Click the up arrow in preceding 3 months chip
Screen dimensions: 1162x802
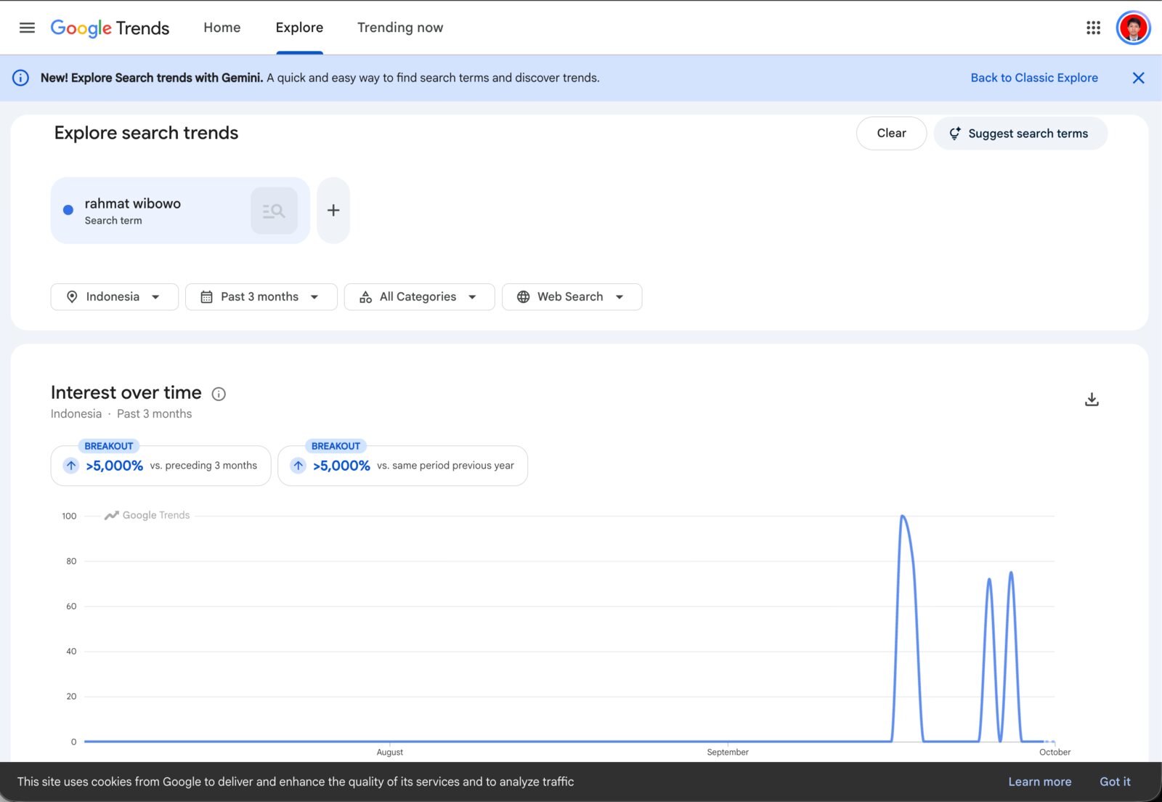(x=71, y=466)
